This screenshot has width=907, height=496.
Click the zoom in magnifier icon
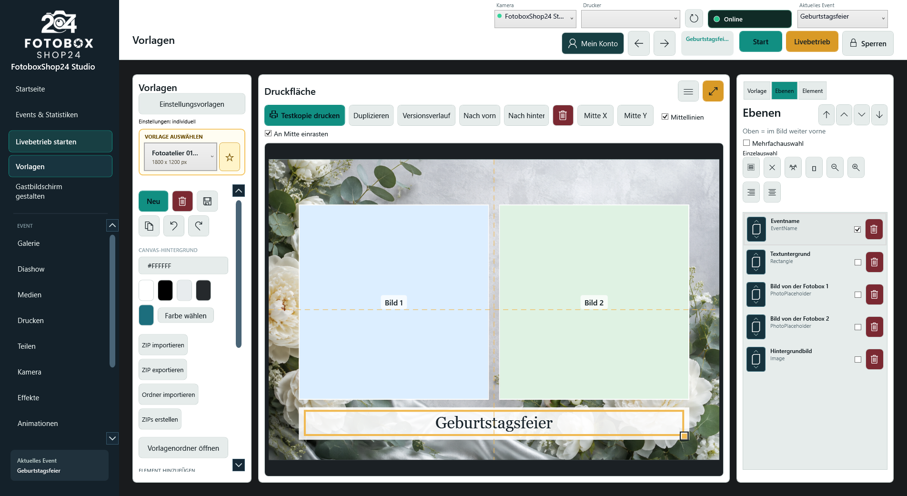coord(856,168)
